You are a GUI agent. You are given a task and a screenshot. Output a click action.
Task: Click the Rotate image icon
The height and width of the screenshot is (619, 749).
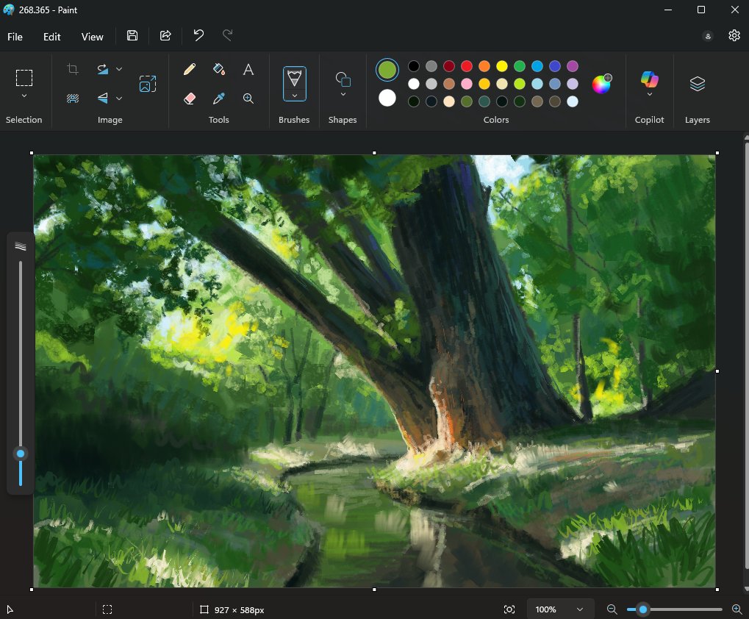[103, 69]
